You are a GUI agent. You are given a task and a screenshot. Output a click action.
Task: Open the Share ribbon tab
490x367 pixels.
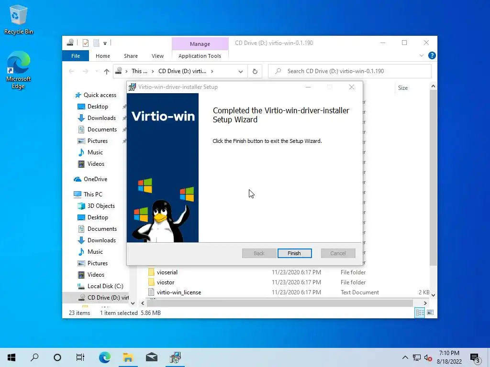click(131, 56)
